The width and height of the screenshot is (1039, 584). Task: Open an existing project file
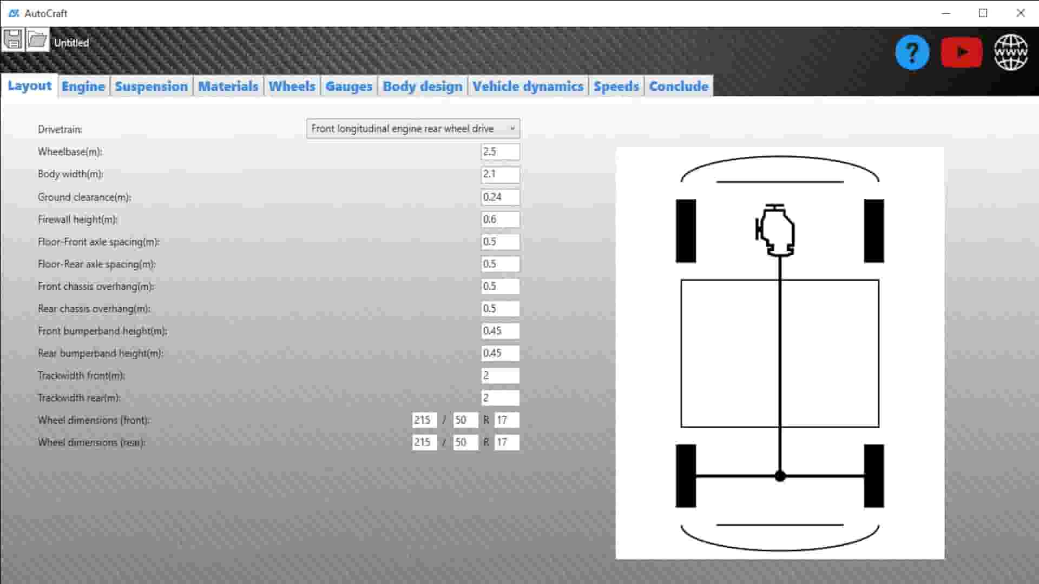38,38
